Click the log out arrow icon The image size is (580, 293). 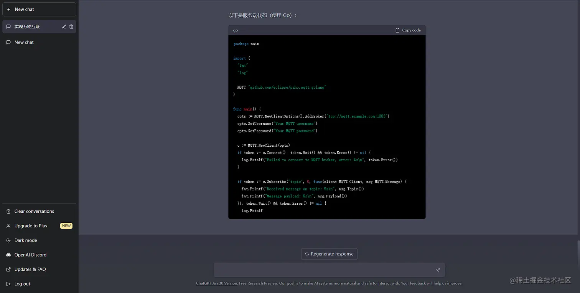point(8,284)
